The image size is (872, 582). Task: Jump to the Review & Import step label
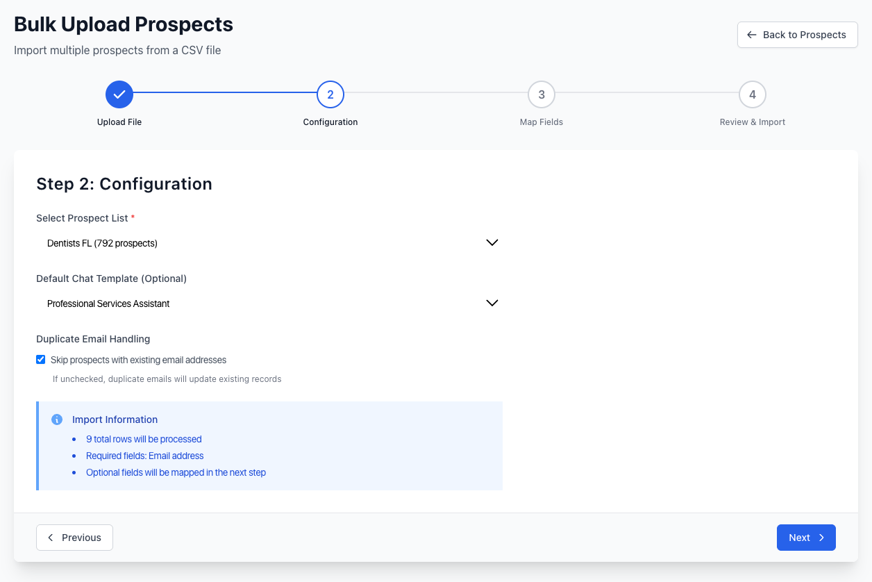(753, 122)
